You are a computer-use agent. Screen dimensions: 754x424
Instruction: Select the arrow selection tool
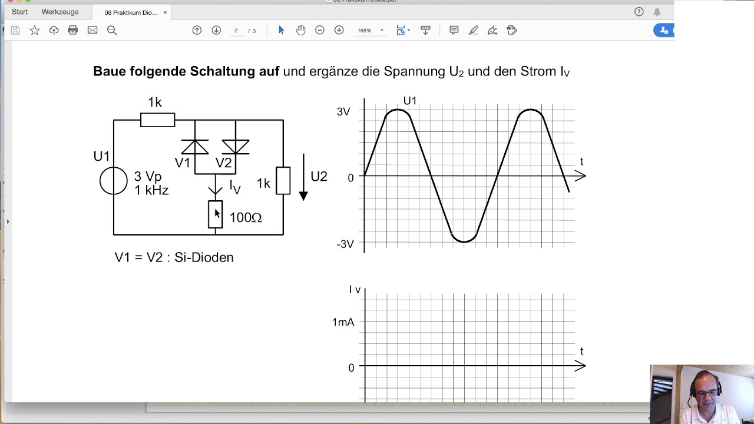(281, 30)
